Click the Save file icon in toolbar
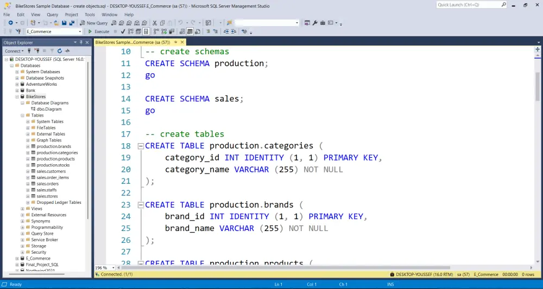This screenshot has width=543, height=289. coord(64,23)
